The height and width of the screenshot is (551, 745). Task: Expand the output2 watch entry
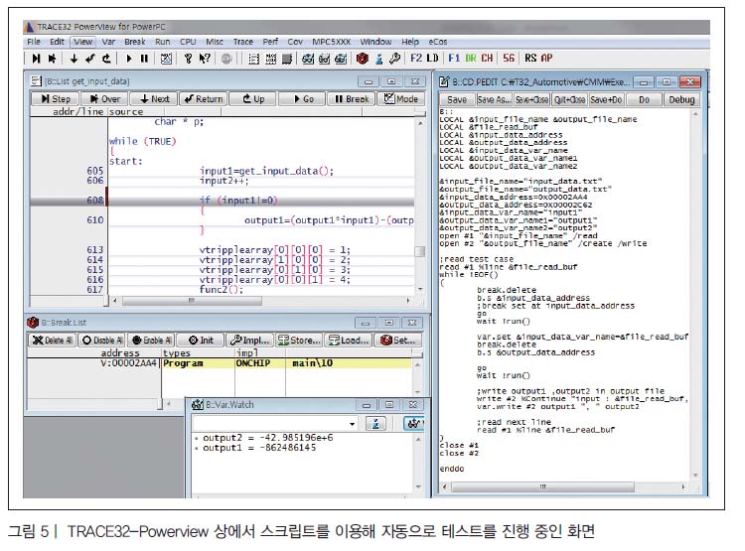click(x=197, y=438)
